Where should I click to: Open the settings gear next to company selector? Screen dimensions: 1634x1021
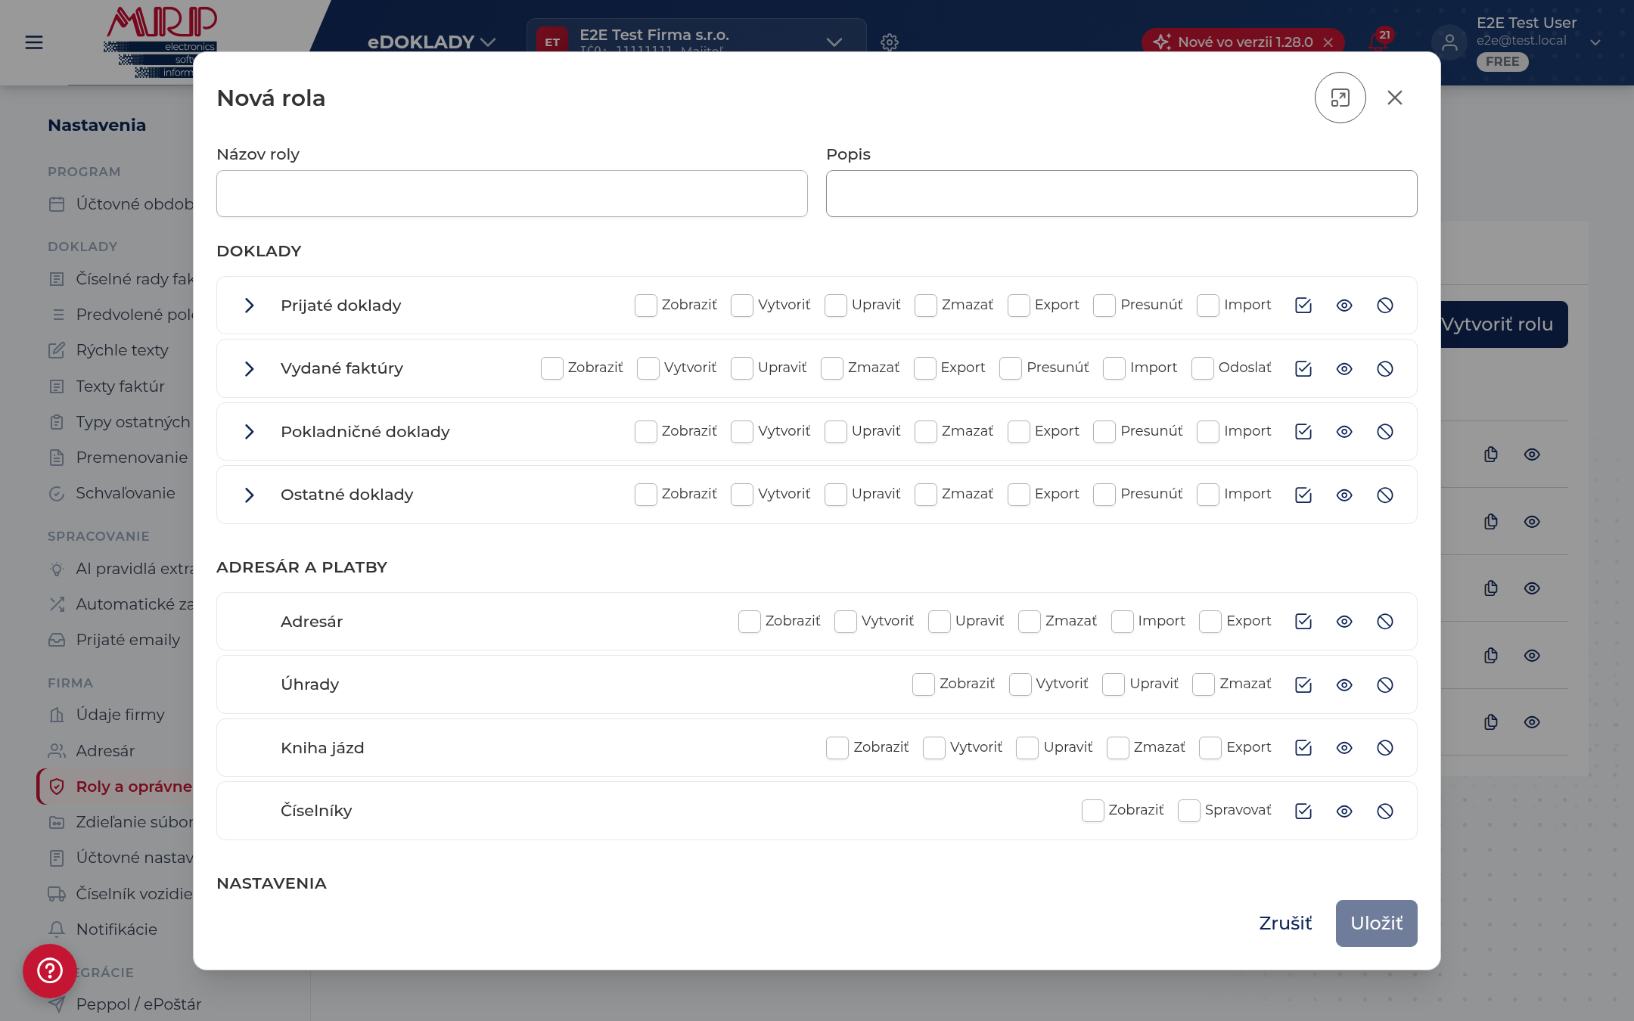click(x=890, y=42)
